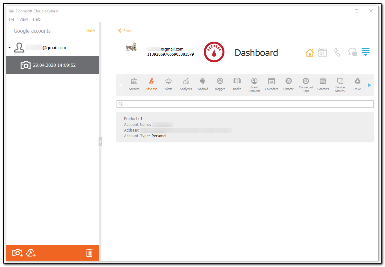The width and height of the screenshot is (385, 267).
Task: Click inside the search field
Action: coord(245,104)
